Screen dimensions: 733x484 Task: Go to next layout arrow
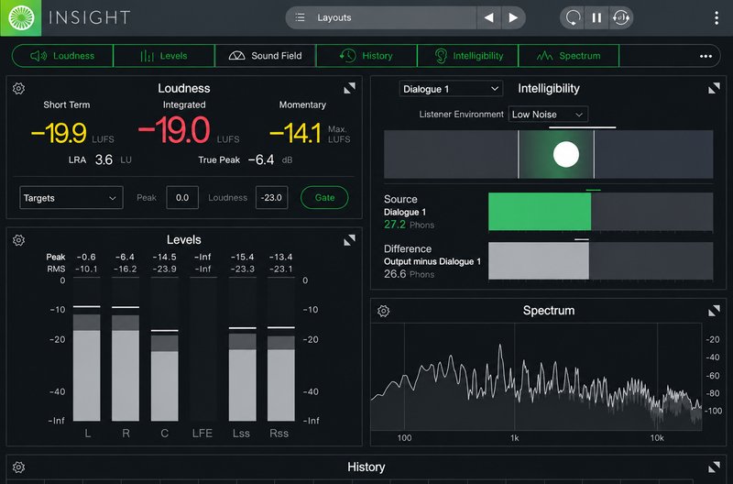point(513,17)
